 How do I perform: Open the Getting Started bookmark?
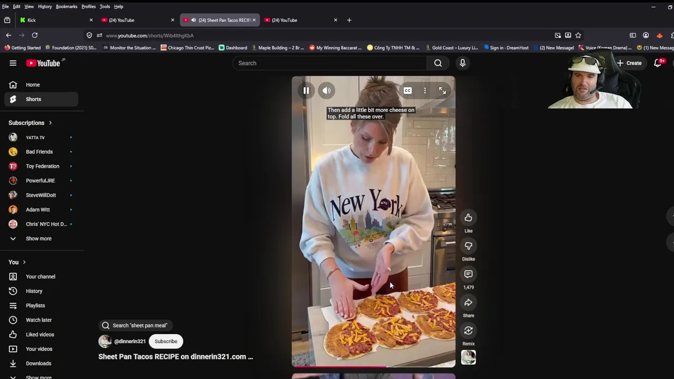[23, 47]
